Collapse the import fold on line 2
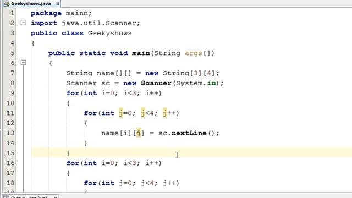This screenshot has height=198, width=352. [x=23, y=23]
